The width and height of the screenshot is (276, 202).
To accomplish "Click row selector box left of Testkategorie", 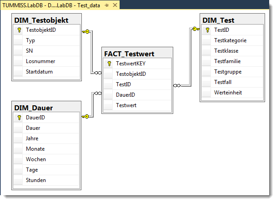I will pos(206,40).
